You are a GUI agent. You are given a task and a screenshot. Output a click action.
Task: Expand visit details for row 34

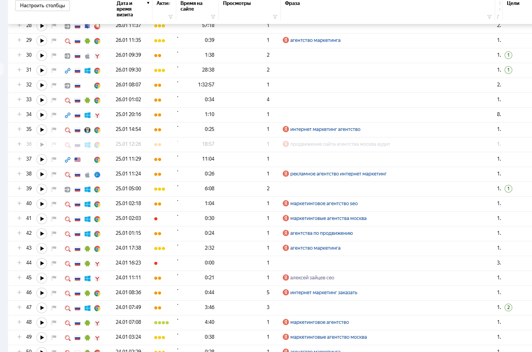19,114
